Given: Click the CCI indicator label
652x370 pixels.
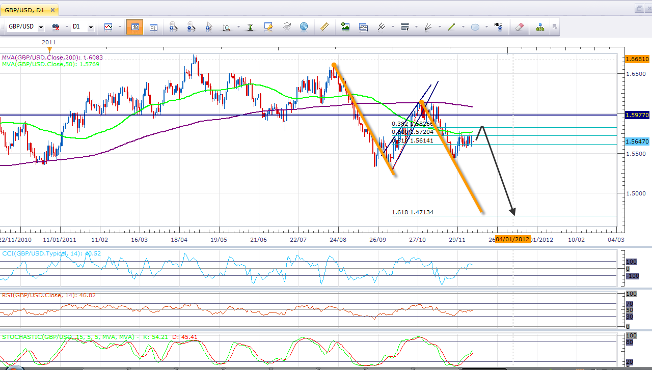Looking at the screenshot, I should click(51, 253).
